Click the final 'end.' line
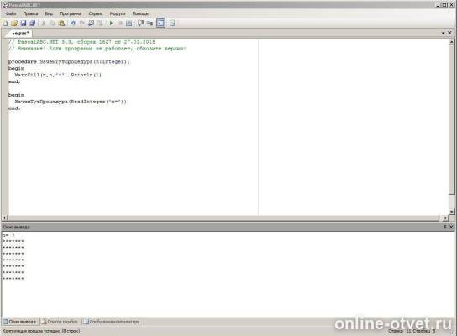 click(14, 108)
